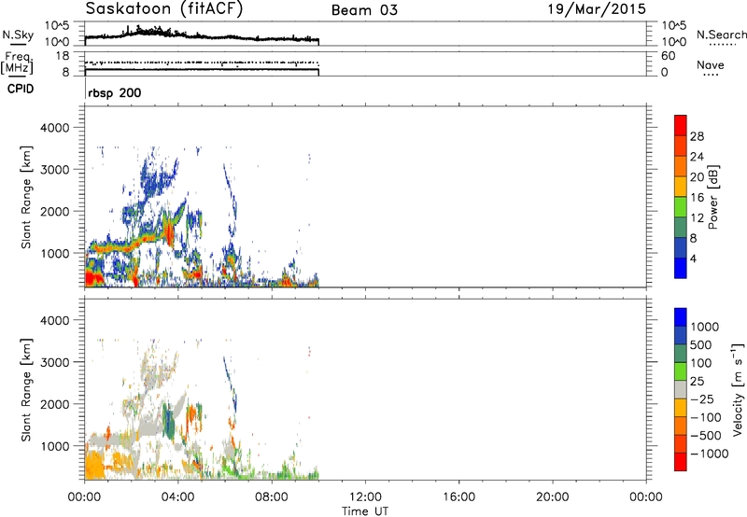The image size is (747, 517).
Task: Click the frequency trace in the Freq. panel
Action: pos(202,69)
